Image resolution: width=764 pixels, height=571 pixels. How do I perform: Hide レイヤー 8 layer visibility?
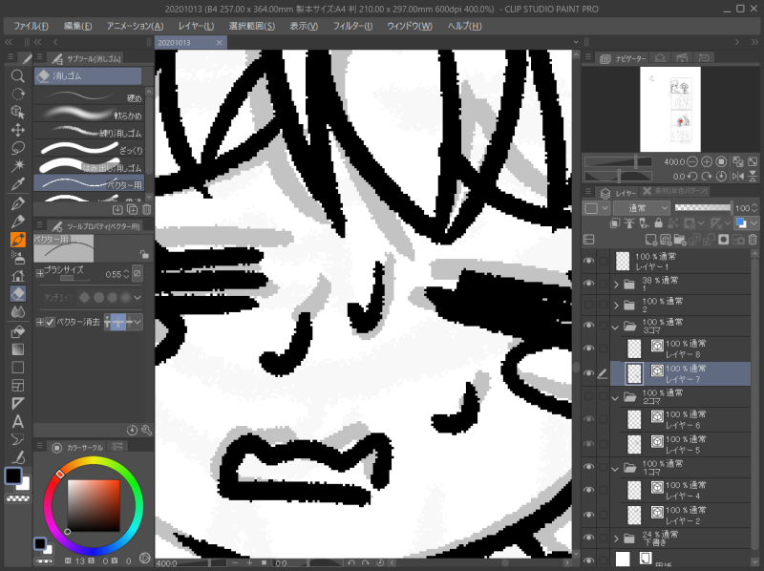[588, 349]
